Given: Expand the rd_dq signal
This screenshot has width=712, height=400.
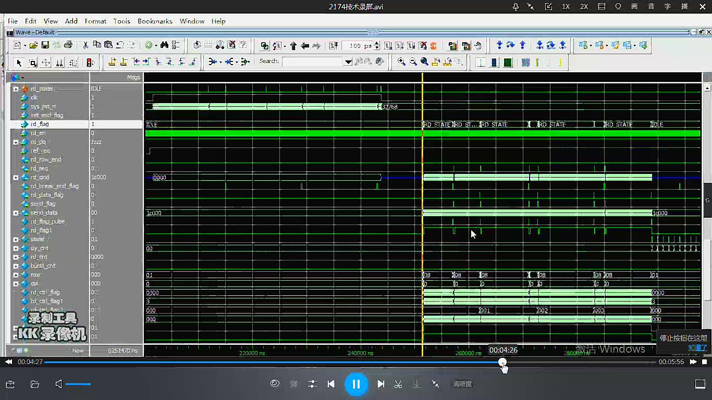Looking at the screenshot, I should click(x=16, y=142).
